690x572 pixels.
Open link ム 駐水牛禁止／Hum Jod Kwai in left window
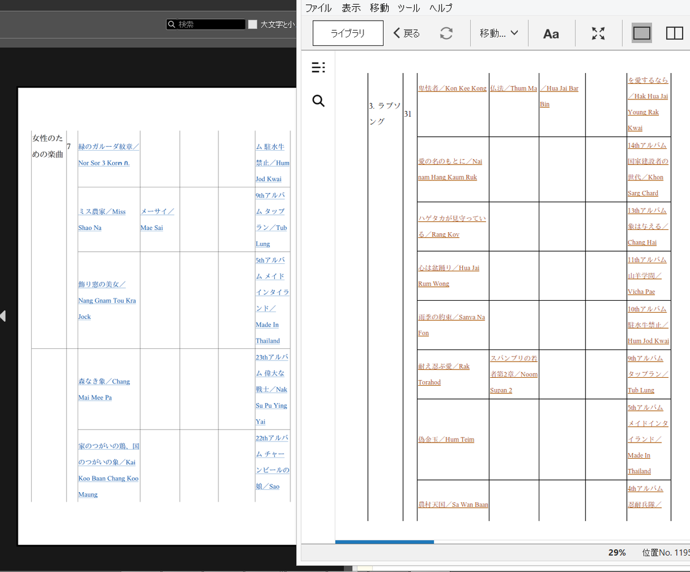pyautogui.click(x=273, y=163)
